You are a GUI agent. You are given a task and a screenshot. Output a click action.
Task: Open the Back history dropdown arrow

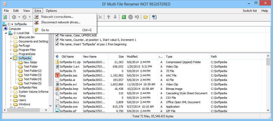(19, 17)
